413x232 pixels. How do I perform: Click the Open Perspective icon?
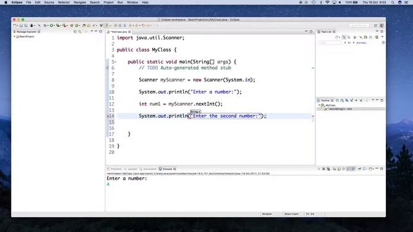[x=376, y=26]
